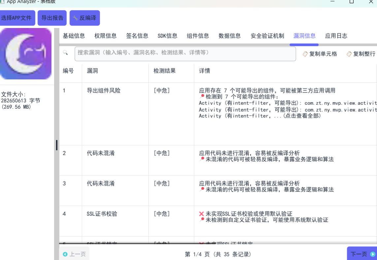Click the previous page arrow icon
Viewport: 377px width, 260px height.
point(65,254)
